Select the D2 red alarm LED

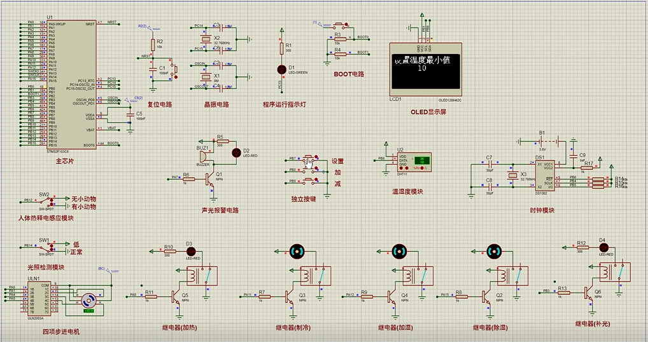(x=236, y=153)
